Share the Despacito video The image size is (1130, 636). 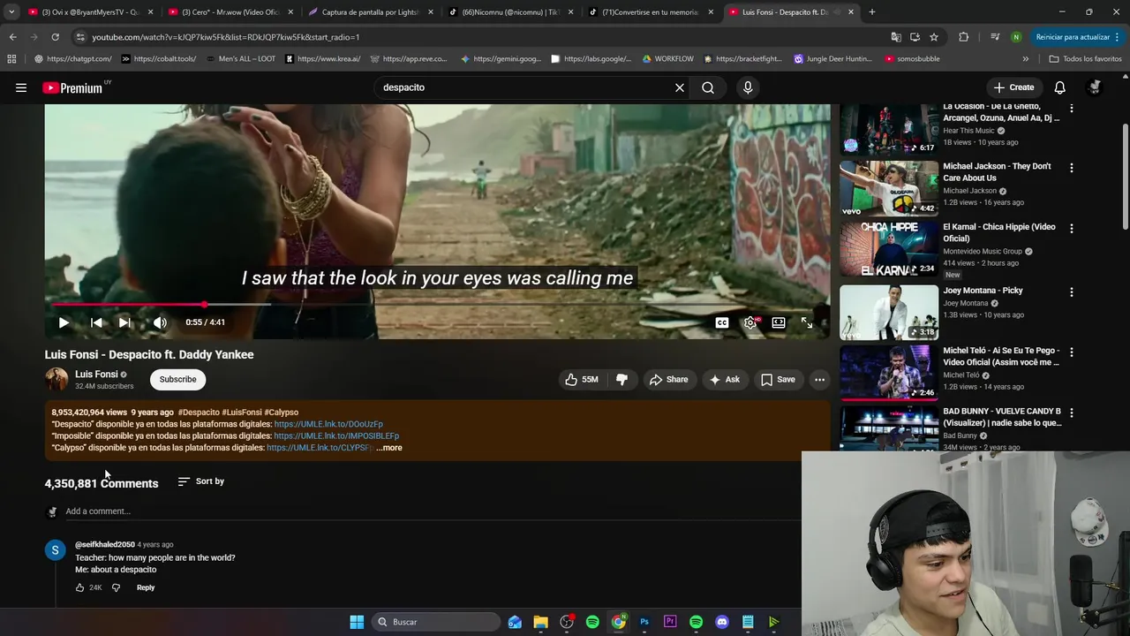[668, 380]
